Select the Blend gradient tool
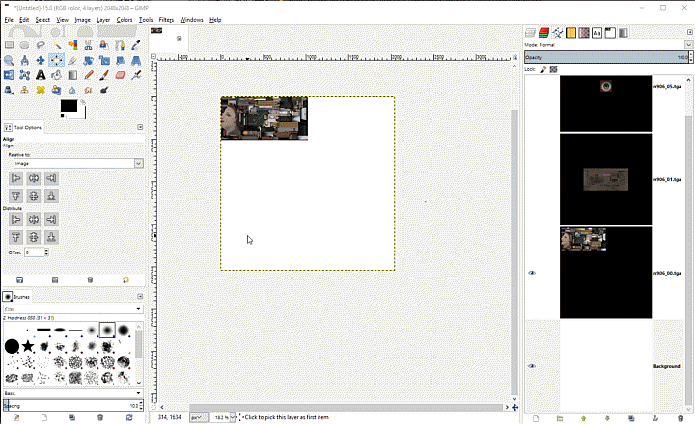This screenshot has width=695, height=424. [x=72, y=75]
